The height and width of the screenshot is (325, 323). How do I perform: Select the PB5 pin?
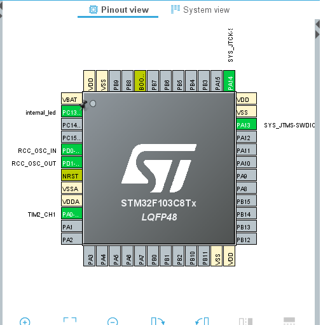point(178,81)
